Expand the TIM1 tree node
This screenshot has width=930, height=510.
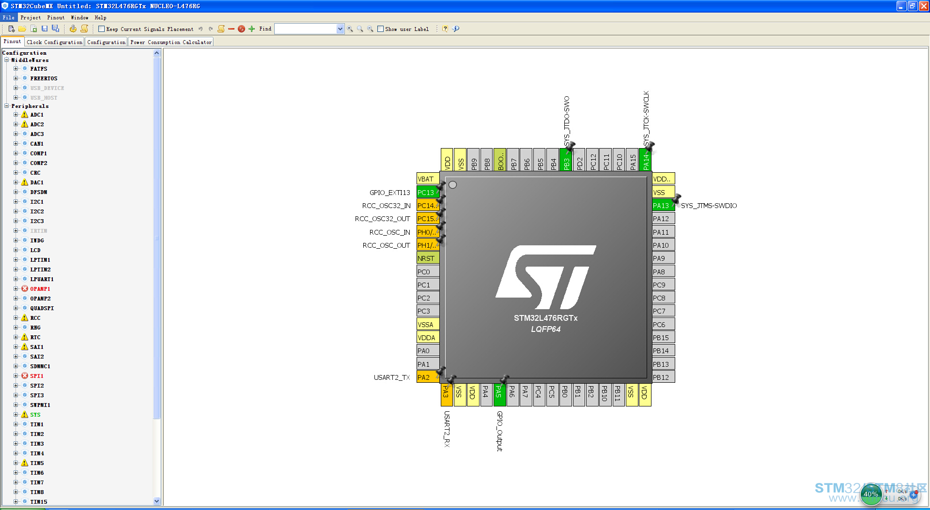(x=15, y=424)
